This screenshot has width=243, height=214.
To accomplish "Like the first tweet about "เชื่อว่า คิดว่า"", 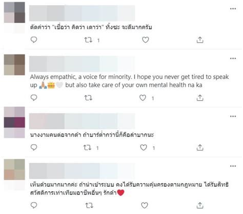I will pos(146,40).
